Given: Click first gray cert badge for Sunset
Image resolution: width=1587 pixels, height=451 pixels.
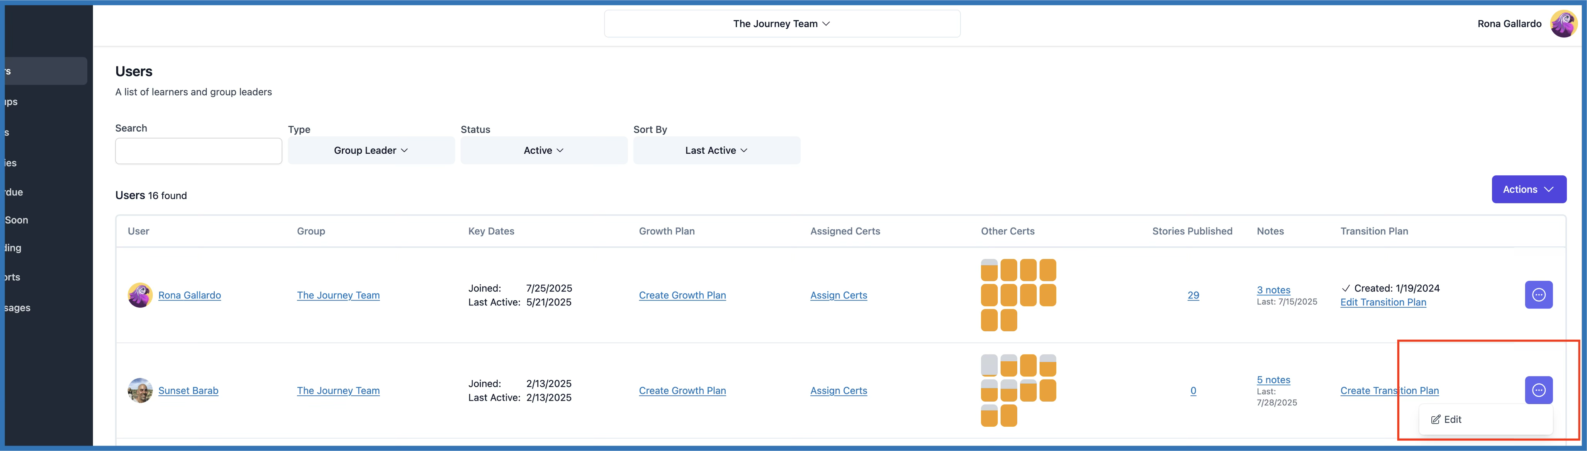Looking at the screenshot, I should click(989, 365).
